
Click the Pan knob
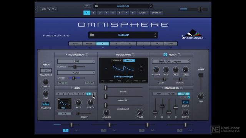point(201,96)
